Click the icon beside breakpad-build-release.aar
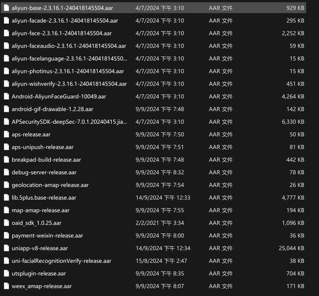Viewport: 319px width, 296px height. [x=7, y=160]
